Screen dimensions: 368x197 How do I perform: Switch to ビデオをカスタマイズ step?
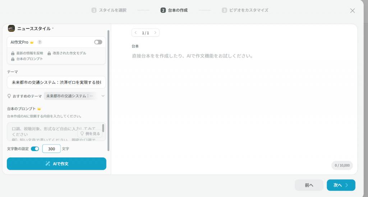[245, 10]
